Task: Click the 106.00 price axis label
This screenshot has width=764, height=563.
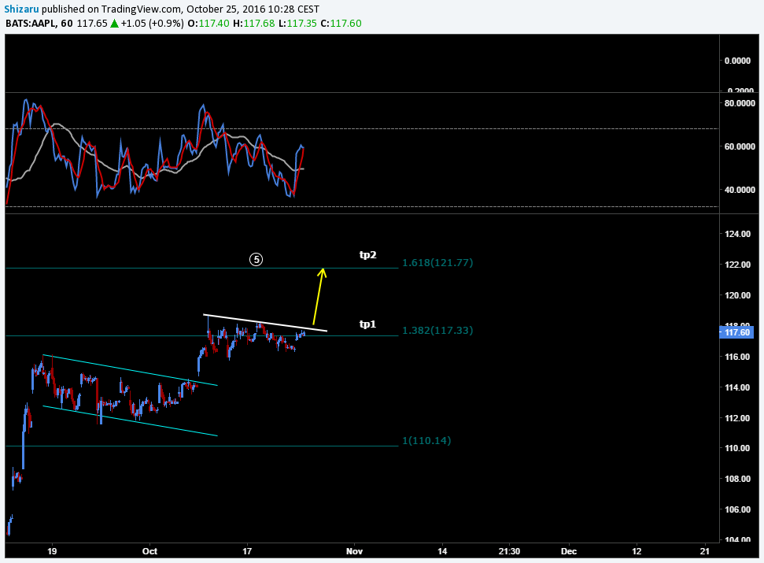Action: click(x=738, y=510)
